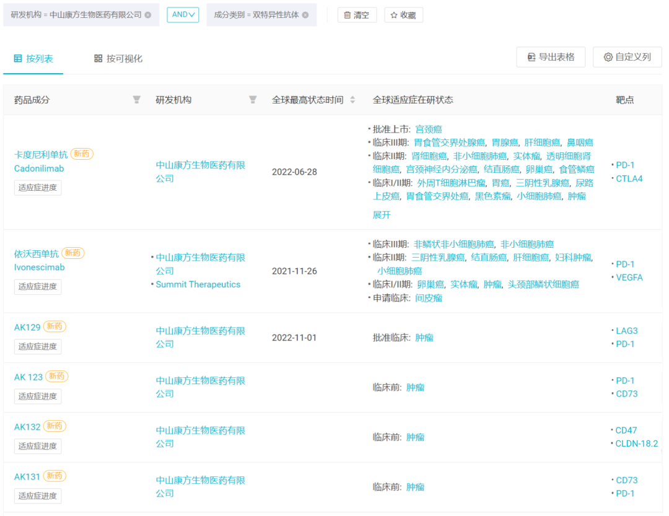Open the AK129 drug link

(27, 327)
